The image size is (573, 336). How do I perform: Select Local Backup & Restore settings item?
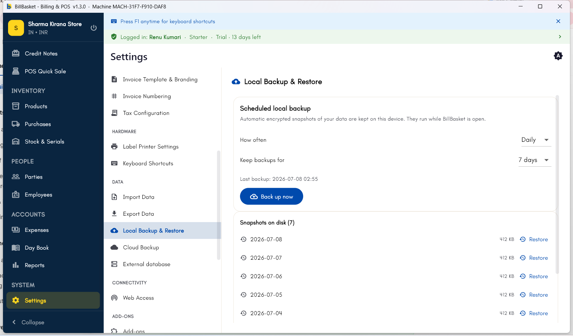pyautogui.click(x=162, y=230)
